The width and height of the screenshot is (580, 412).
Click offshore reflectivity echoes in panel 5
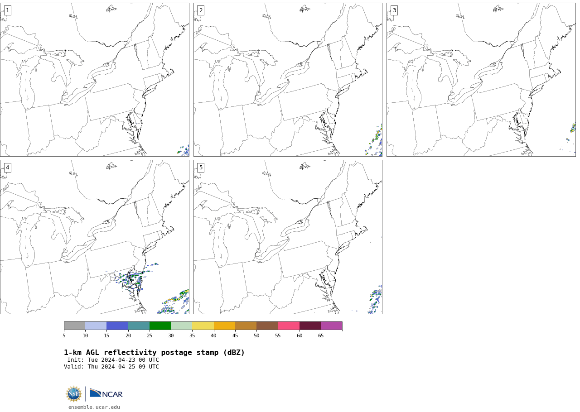pos(375,299)
